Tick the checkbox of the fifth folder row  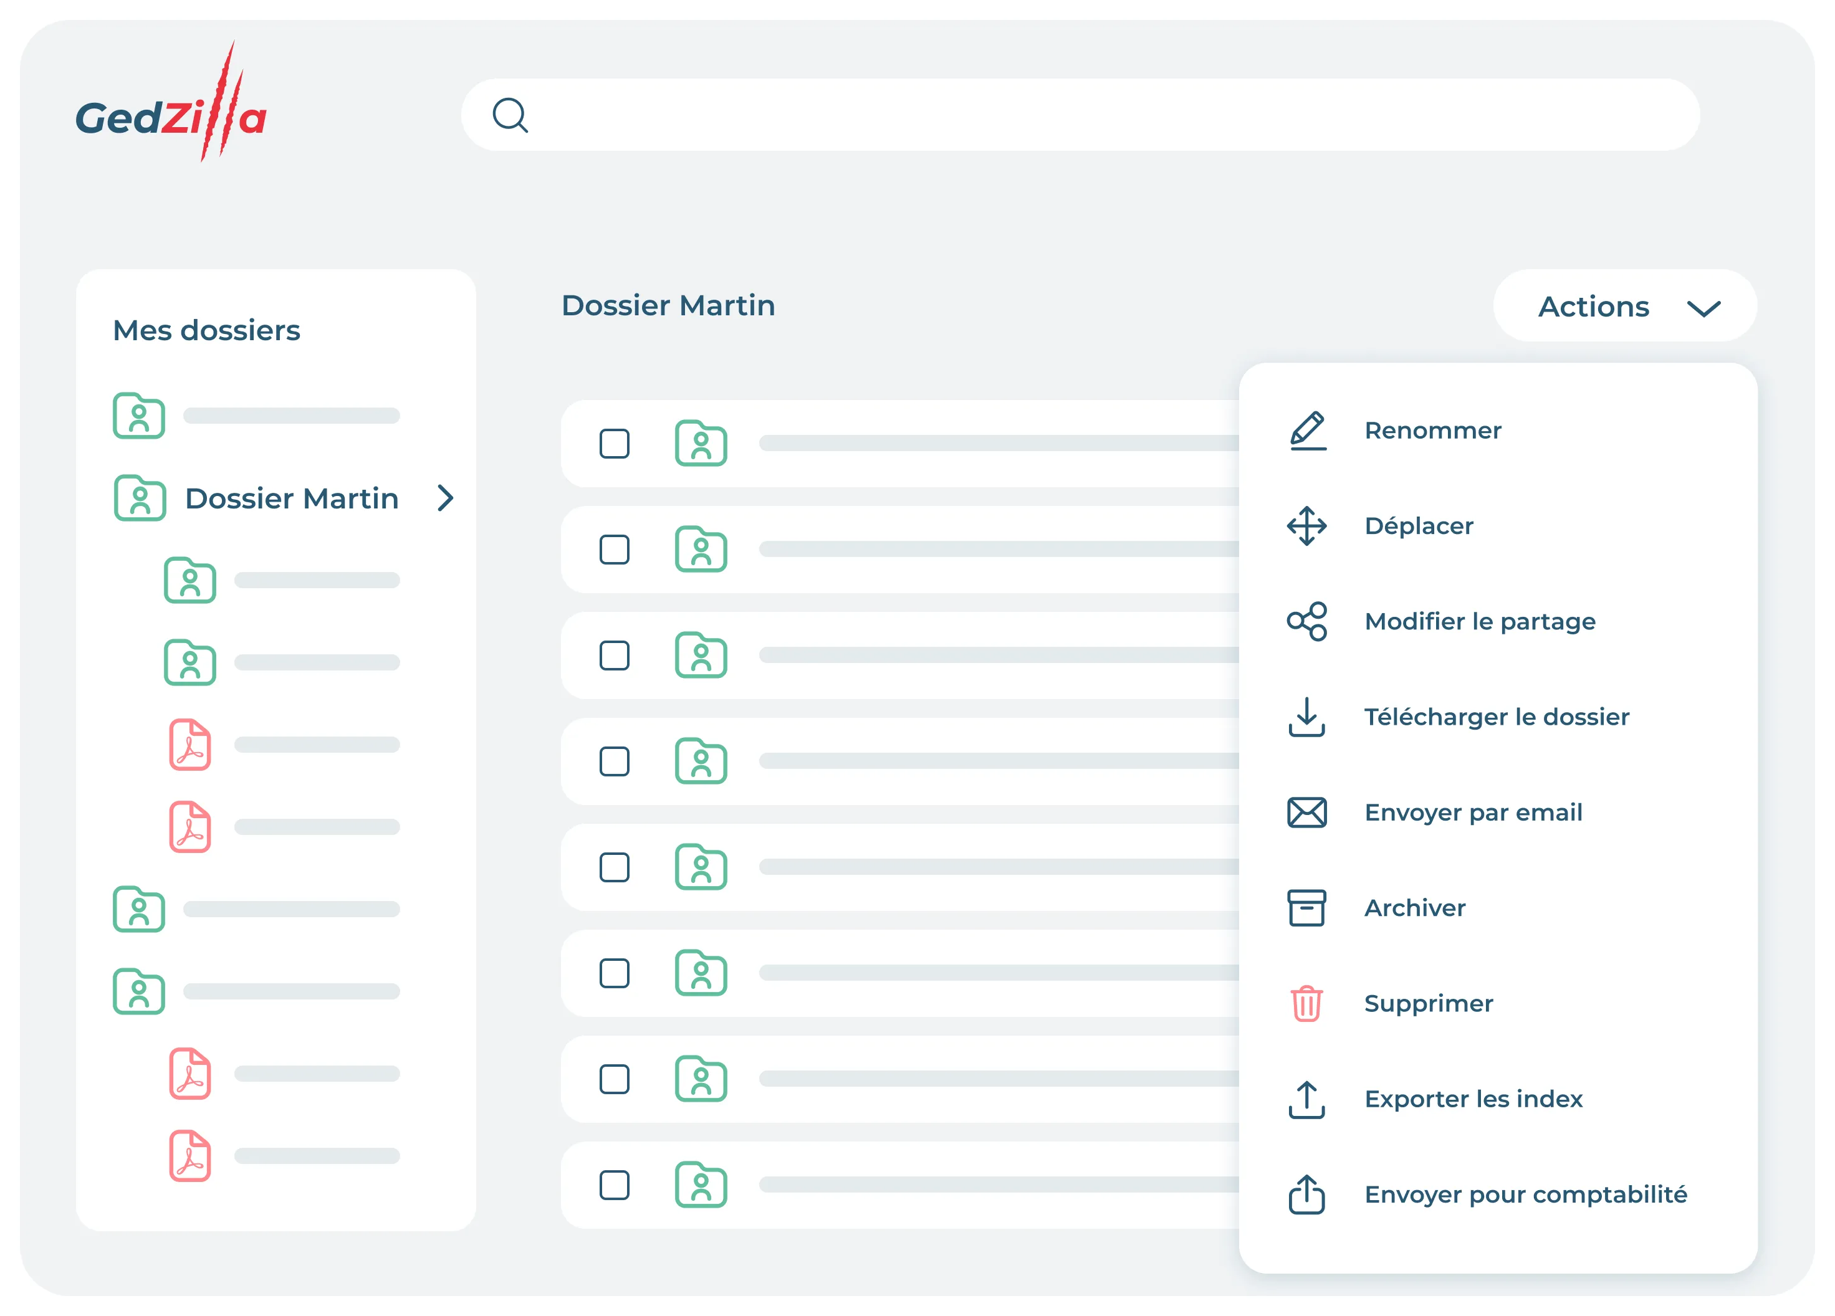point(614,867)
